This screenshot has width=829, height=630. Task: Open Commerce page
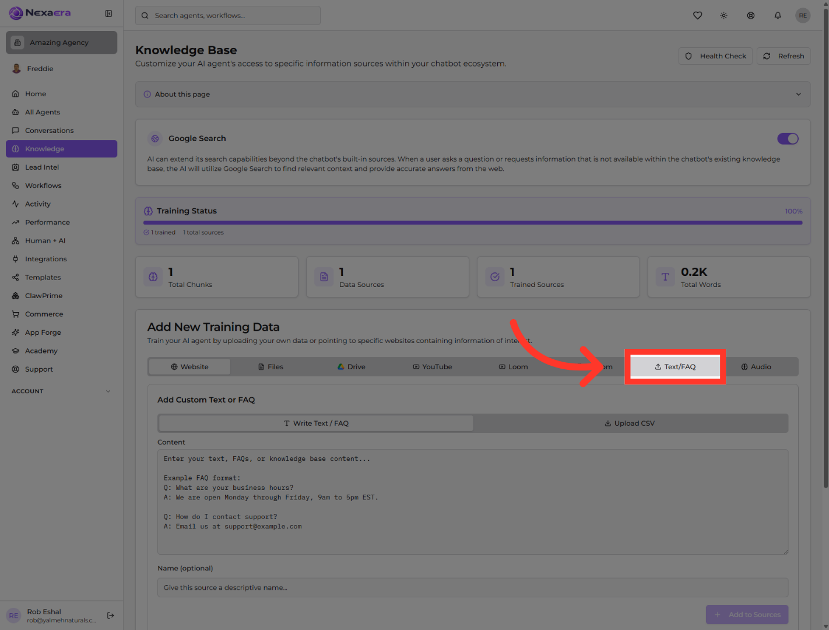(x=61, y=314)
